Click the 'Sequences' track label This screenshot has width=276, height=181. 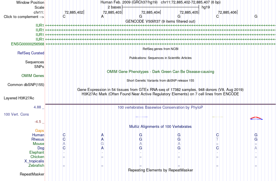(x=35, y=62)
